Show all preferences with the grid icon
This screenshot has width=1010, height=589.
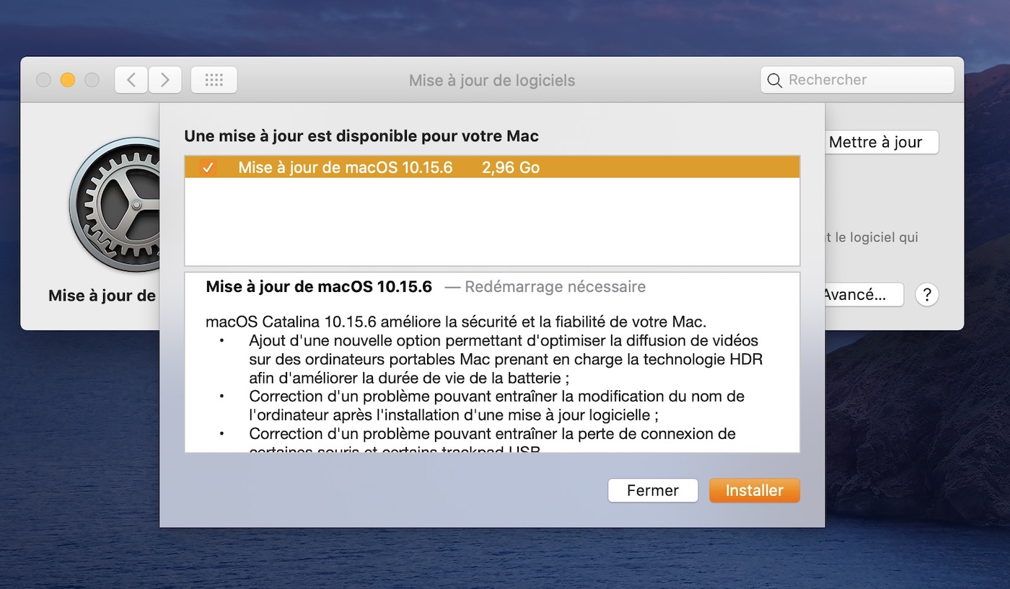tap(214, 80)
